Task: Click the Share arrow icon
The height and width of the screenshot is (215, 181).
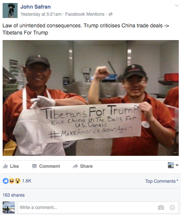Action: tap(75, 166)
